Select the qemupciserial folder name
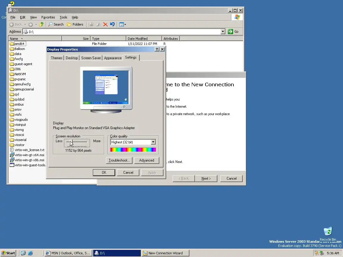343x257 pixels. point(24,89)
